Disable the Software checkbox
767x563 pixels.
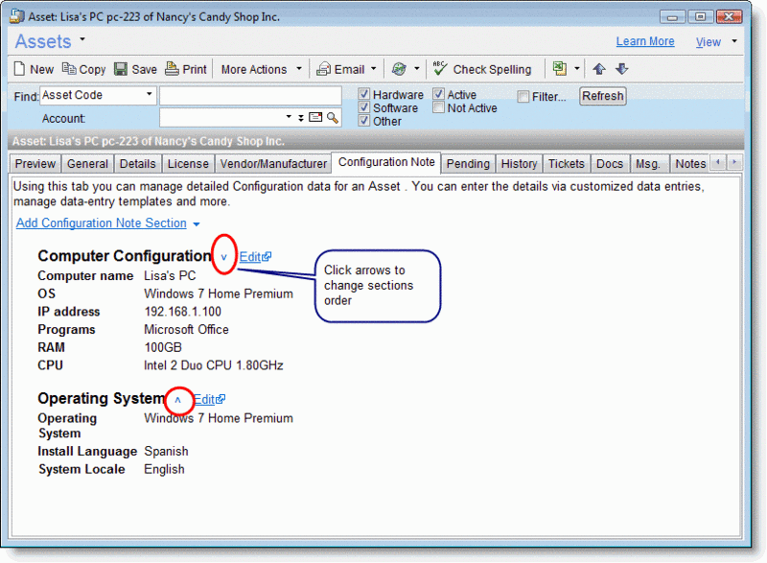point(363,107)
